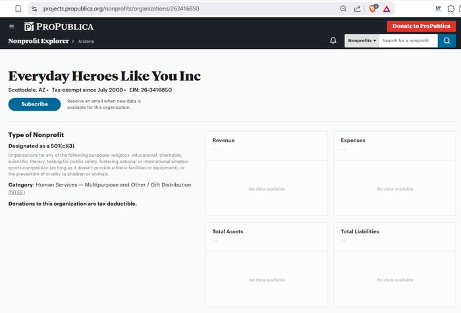
Task: Open the hamburger navigation menu
Action: click(11, 26)
